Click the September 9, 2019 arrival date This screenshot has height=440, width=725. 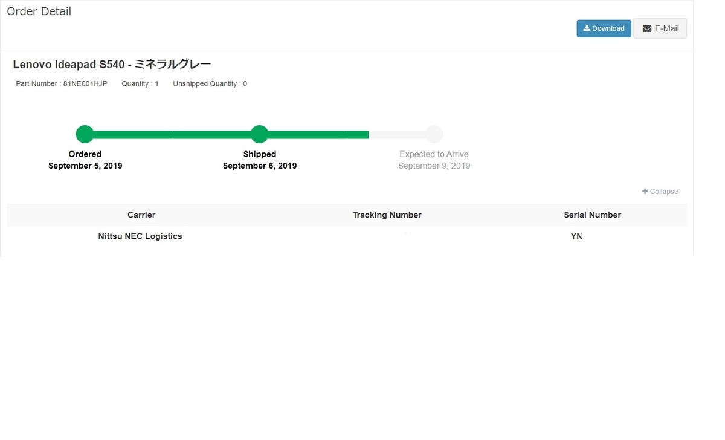434,166
